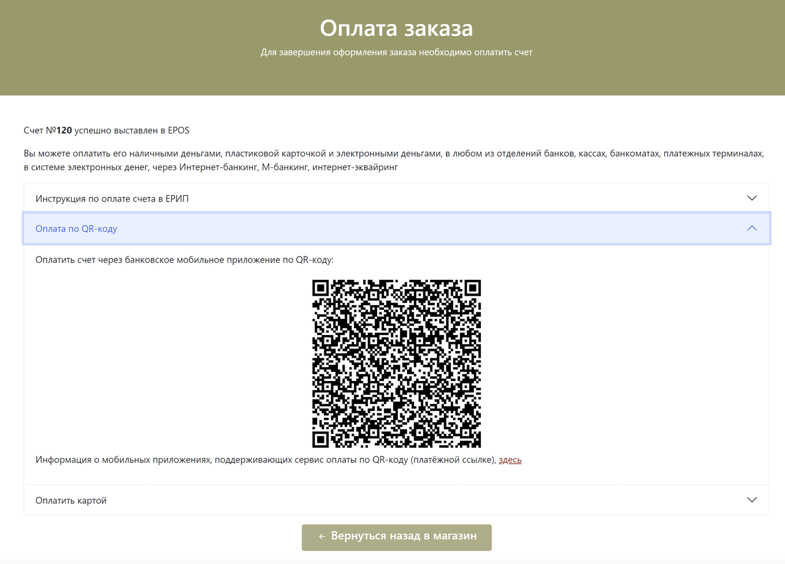The height and width of the screenshot is (564, 785).
Task: Click the 'Оплата заказа' page heading
Action: pyautogui.click(x=396, y=28)
